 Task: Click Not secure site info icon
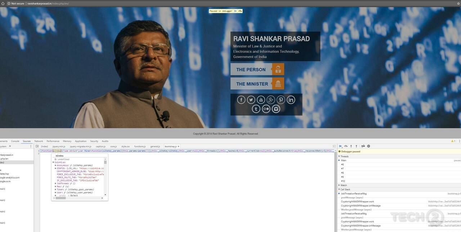point(9,3)
